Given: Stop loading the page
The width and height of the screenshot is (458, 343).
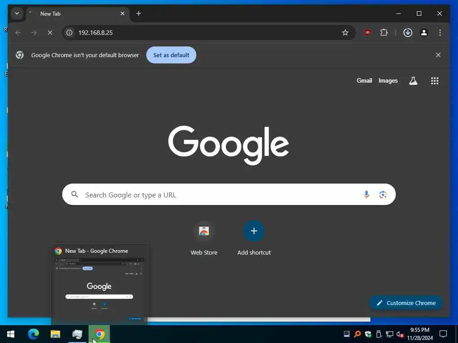Looking at the screenshot, I should pos(50,33).
